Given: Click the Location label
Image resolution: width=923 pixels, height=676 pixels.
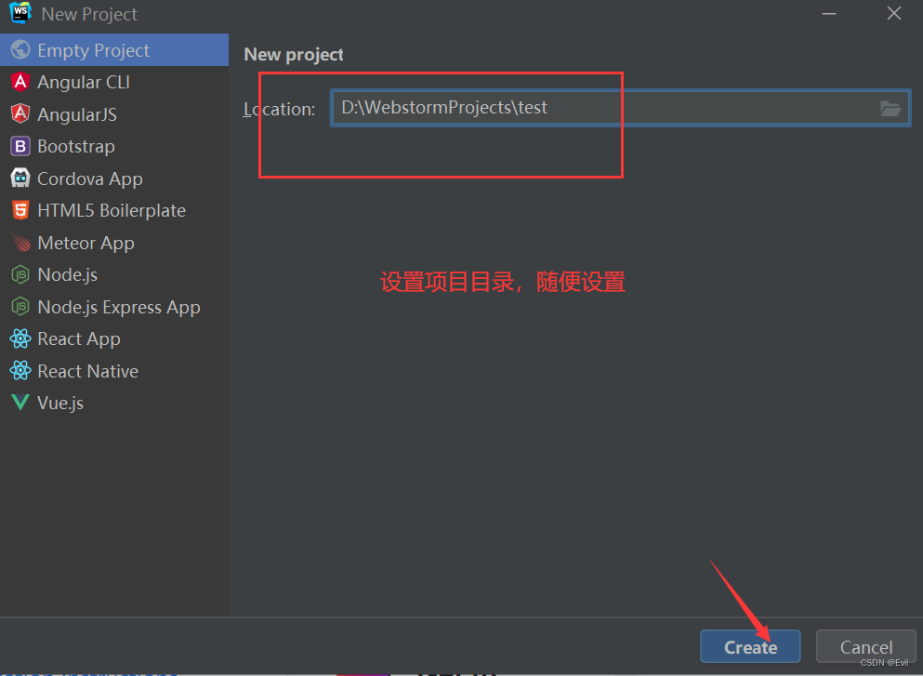Looking at the screenshot, I should click(x=280, y=109).
